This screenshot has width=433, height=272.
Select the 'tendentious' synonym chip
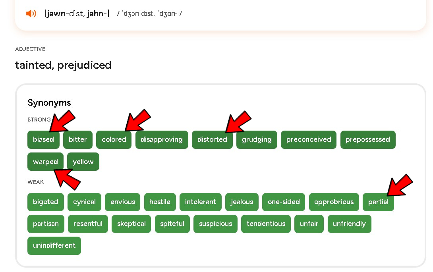pos(266,224)
